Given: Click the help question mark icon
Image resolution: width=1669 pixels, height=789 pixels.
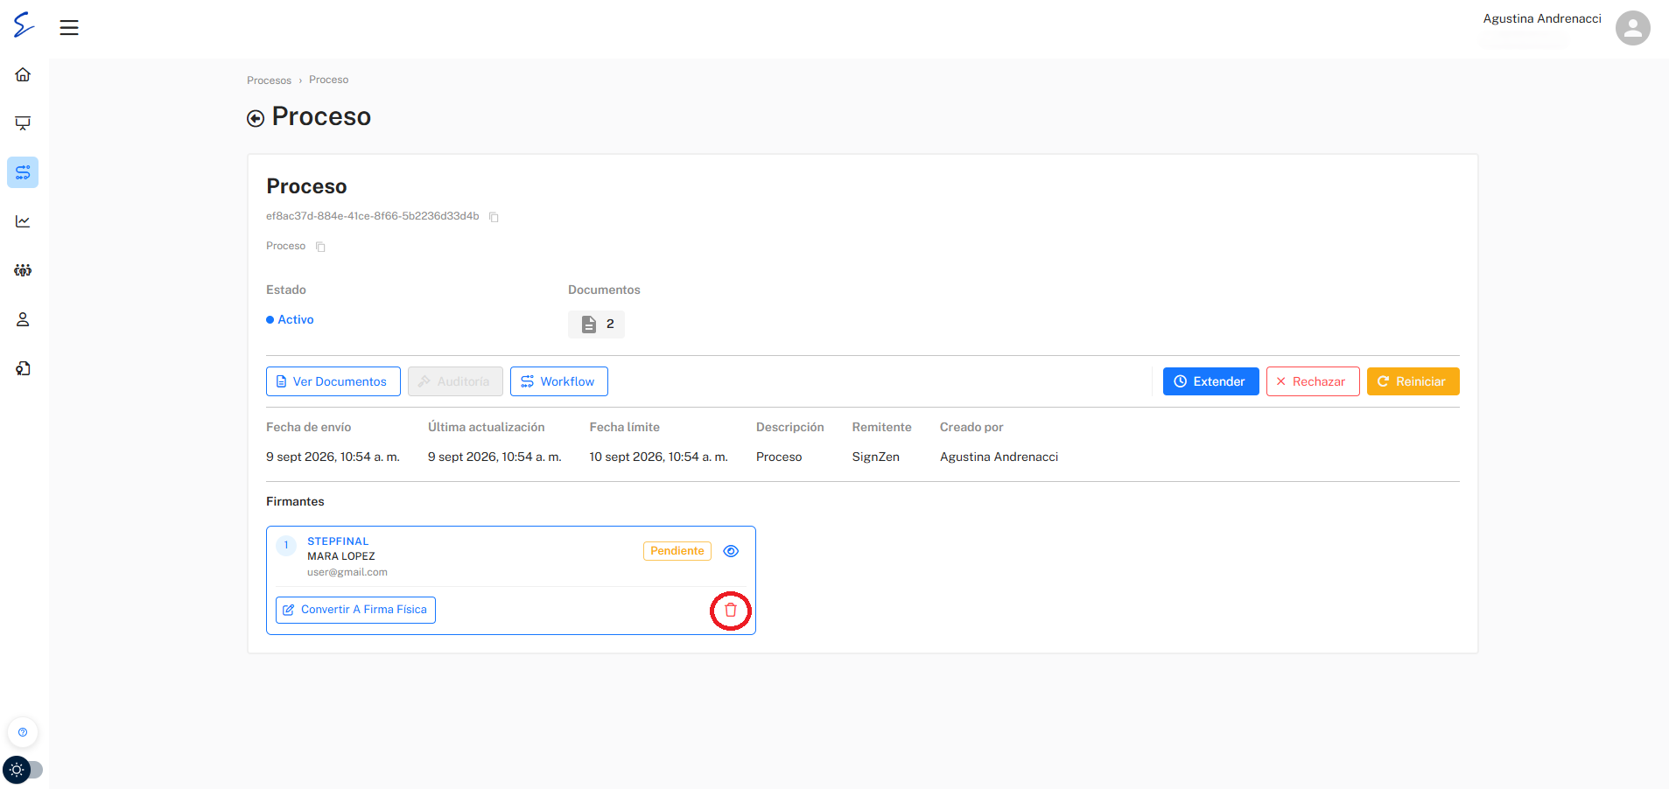Looking at the screenshot, I should (x=23, y=732).
